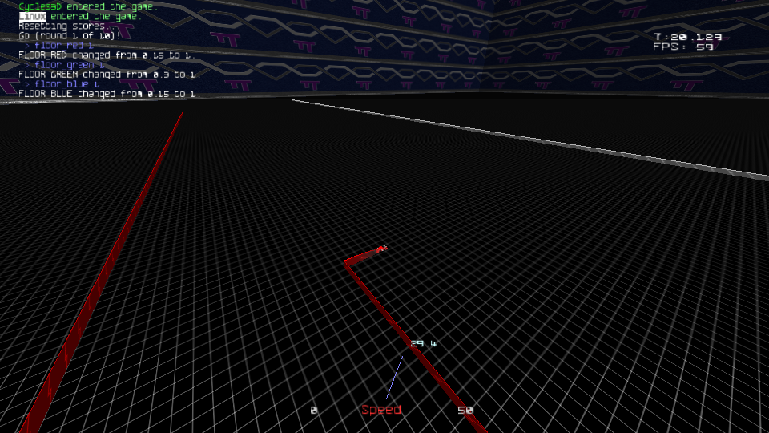
Task: Click the red Speed label
Action: point(381,410)
